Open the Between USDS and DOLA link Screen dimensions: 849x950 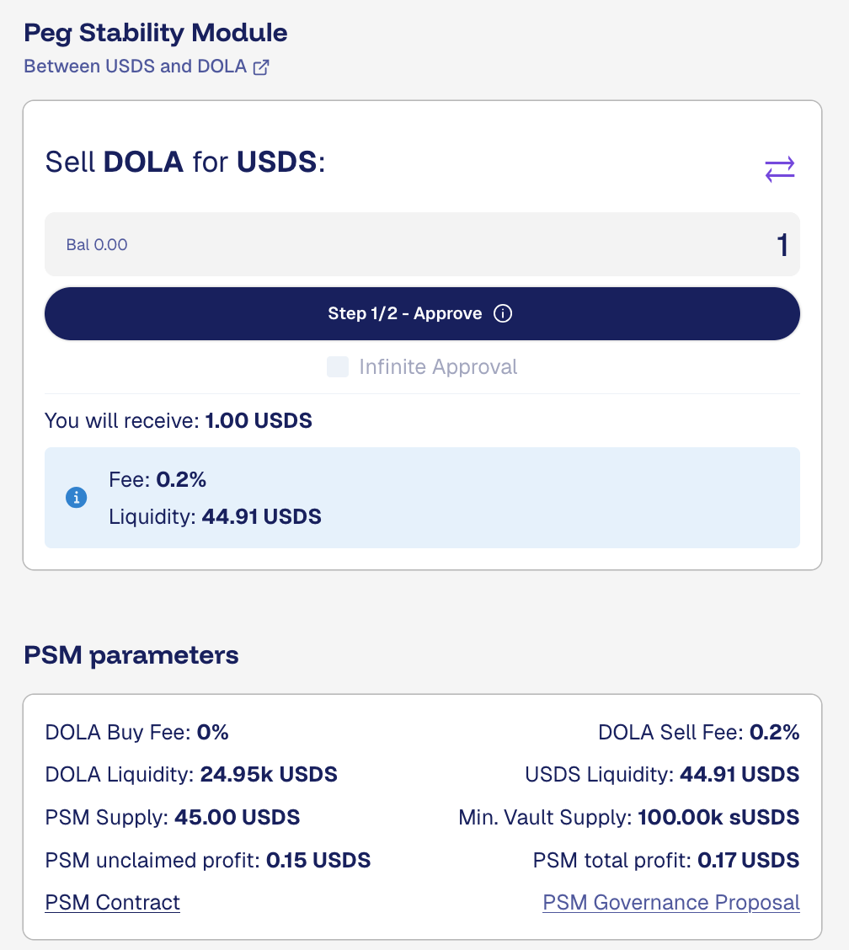[x=135, y=67]
